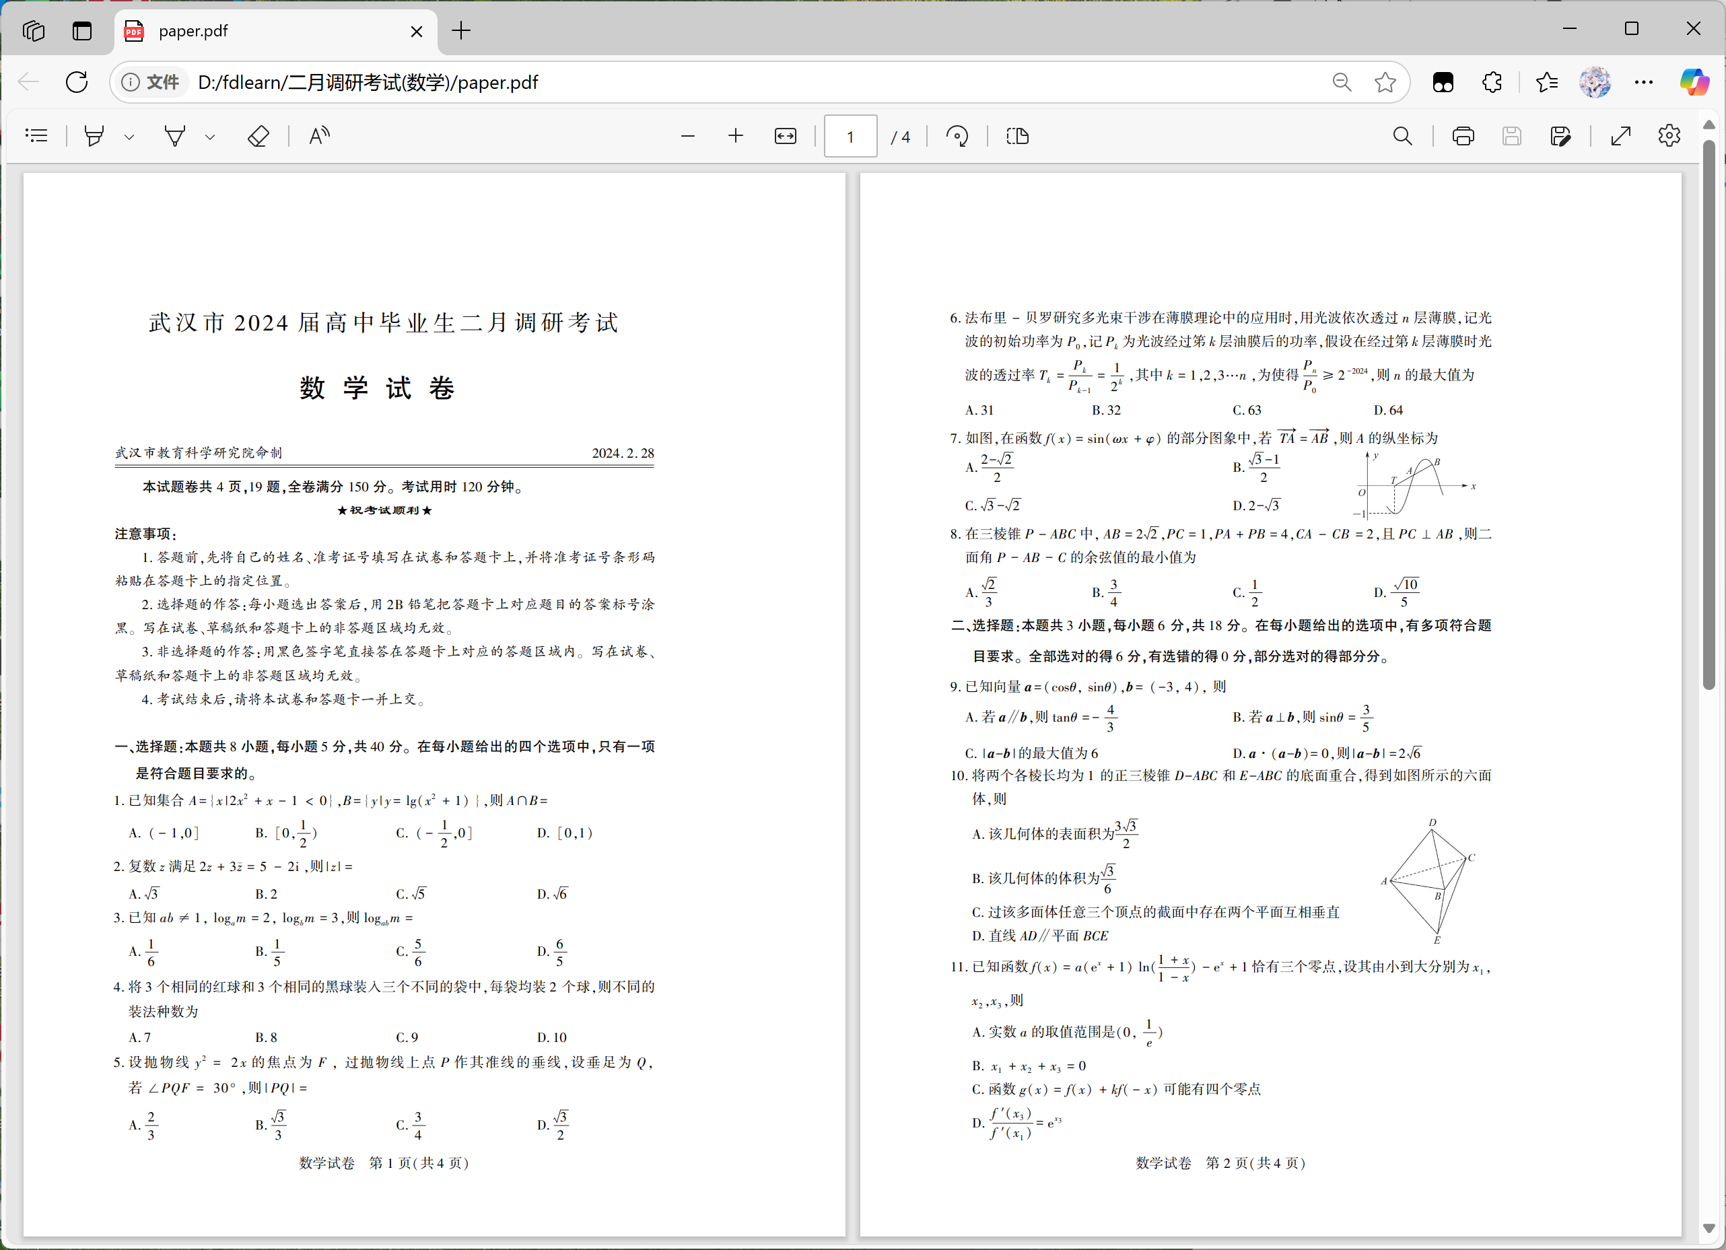Click the 注意事项 heading
1726x1250 pixels.
tap(145, 534)
